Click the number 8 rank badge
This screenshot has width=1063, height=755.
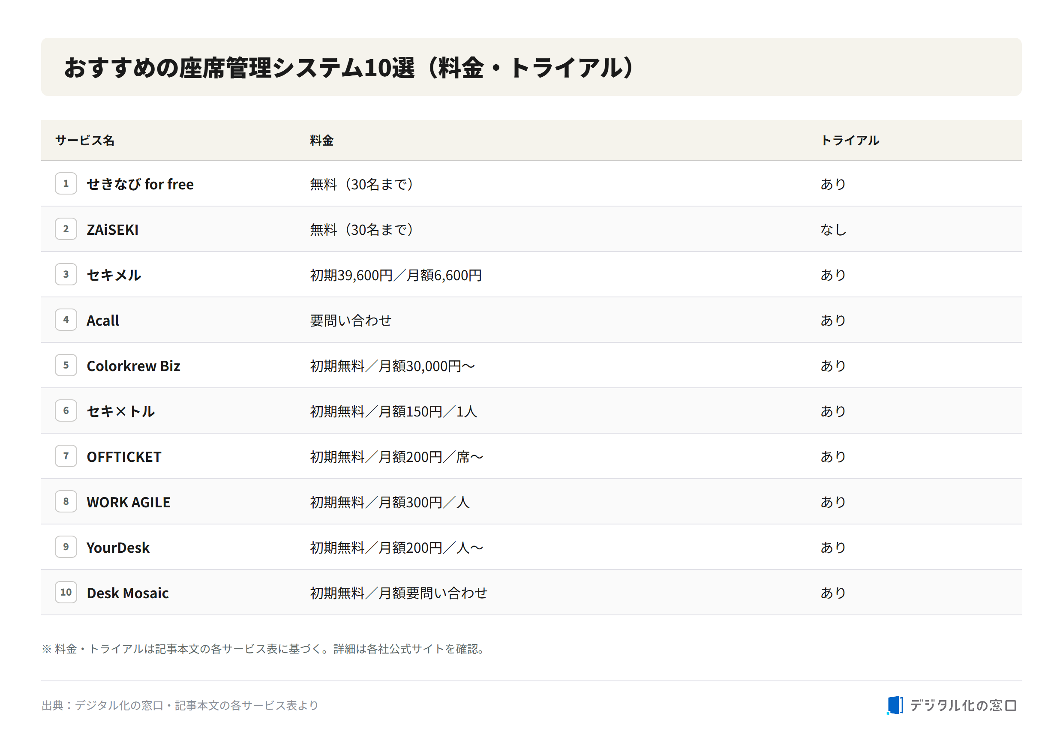pyautogui.click(x=66, y=502)
